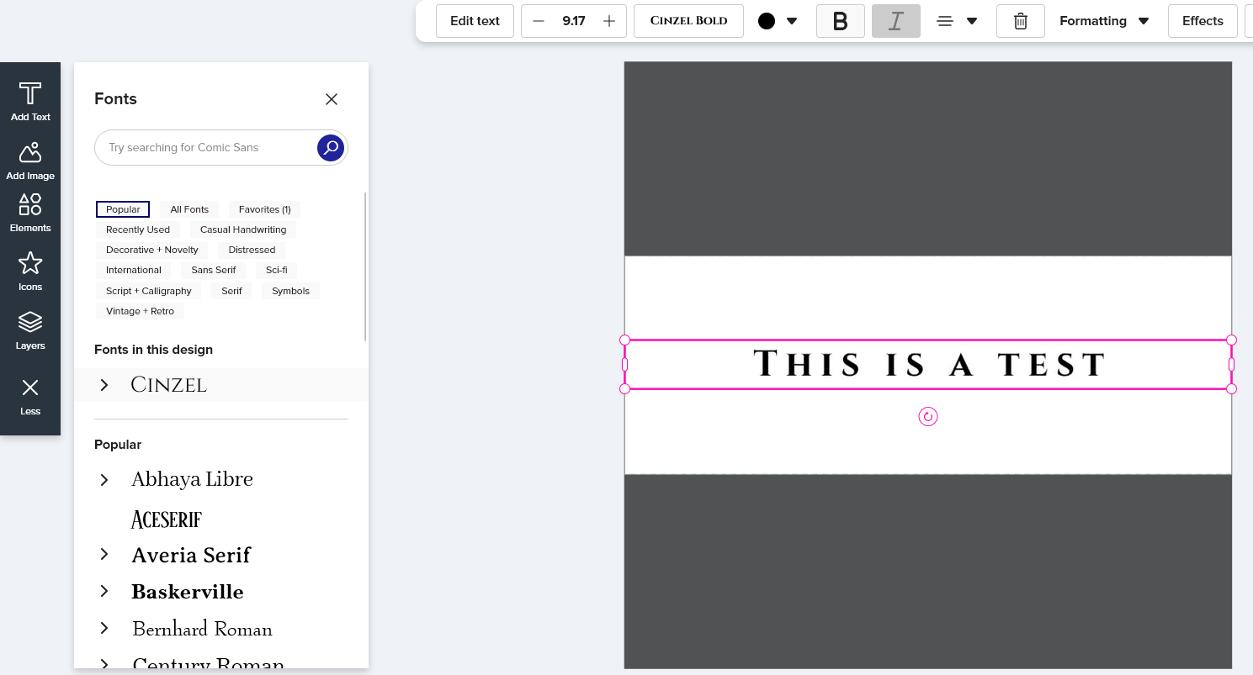
Task: Toggle bold formatting
Action: click(x=840, y=21)
